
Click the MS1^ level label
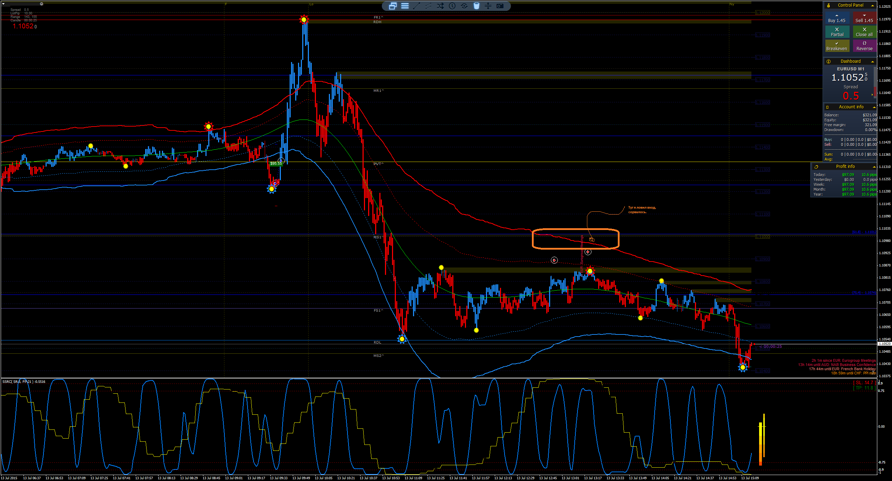tap(378, 237)
